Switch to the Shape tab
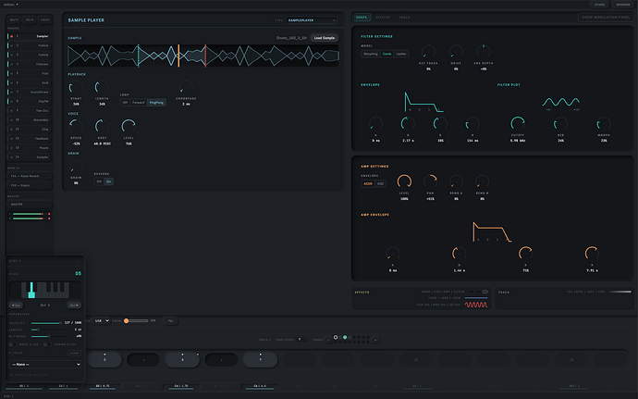This screenshot has width=638, height=399. [362, 17]
